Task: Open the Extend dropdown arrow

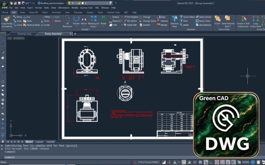Action: (122, 17)
